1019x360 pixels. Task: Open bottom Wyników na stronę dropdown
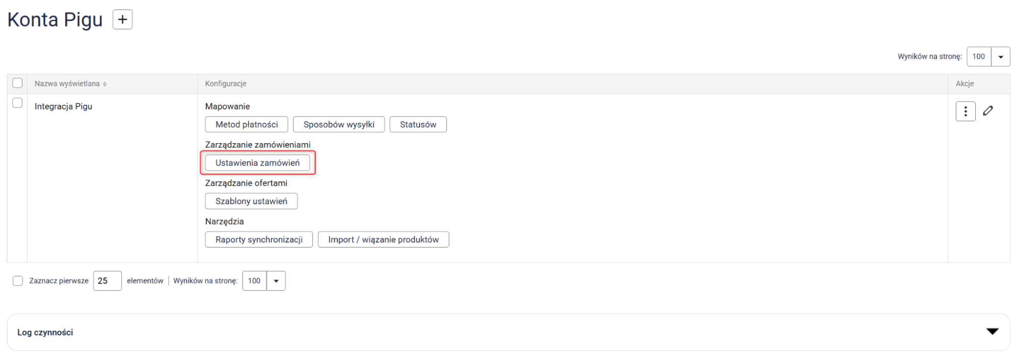point(276,281)
